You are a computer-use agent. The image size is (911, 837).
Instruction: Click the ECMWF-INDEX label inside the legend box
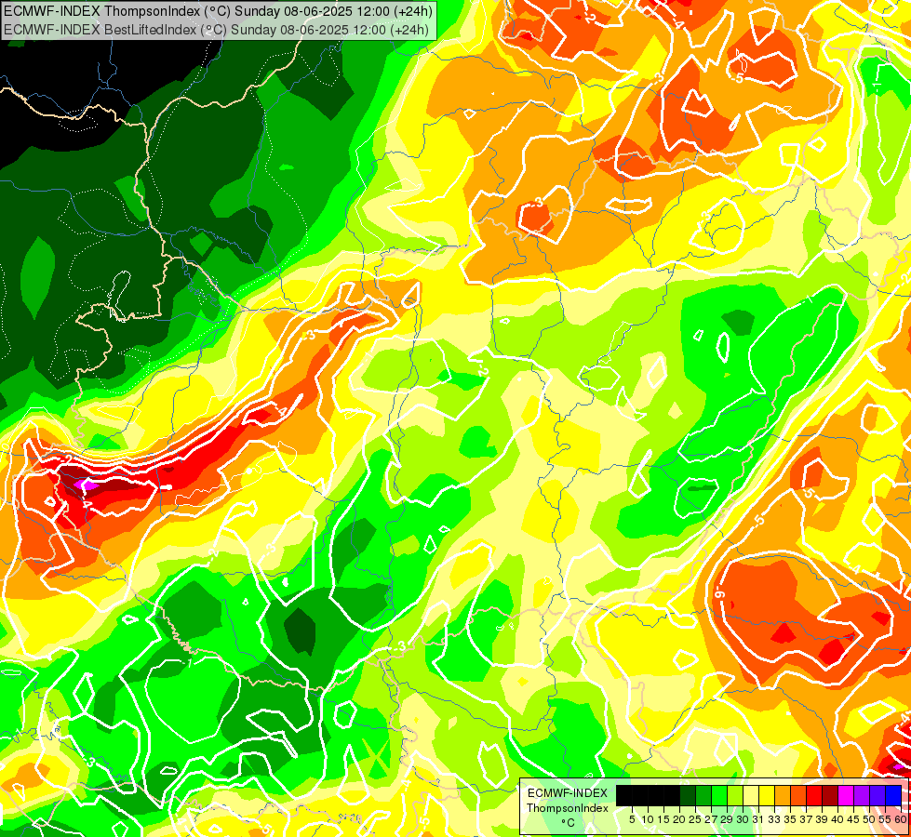tap(568, 793)
